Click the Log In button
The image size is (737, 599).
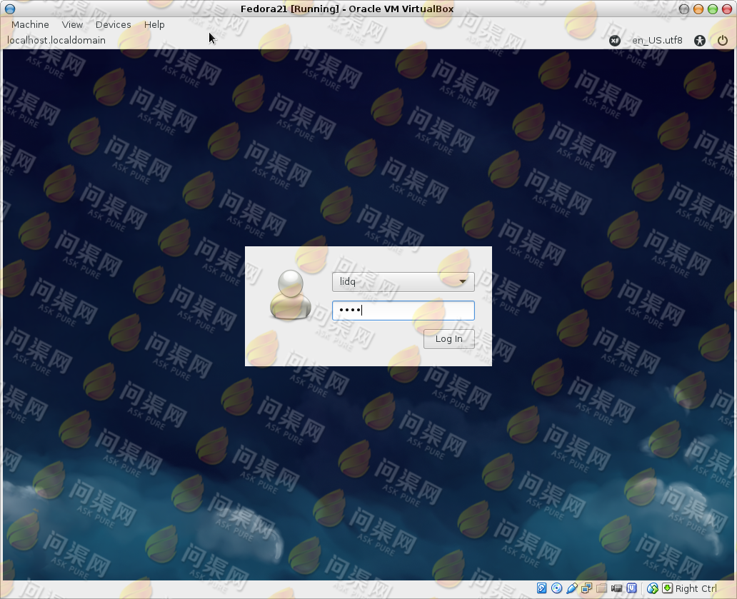(x=449, y=338)
